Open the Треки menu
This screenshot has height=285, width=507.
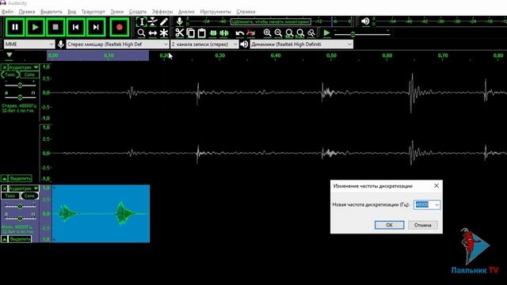pos(117,12)
